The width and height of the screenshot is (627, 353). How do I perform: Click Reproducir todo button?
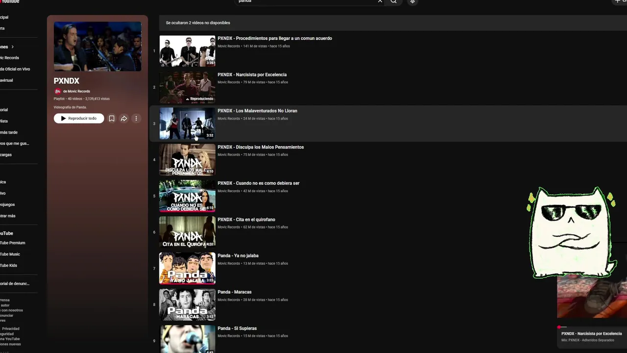(x=79, y=118)
